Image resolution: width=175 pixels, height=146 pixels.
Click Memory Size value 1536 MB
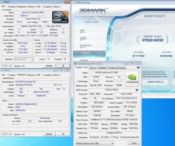tap(97, 115)
